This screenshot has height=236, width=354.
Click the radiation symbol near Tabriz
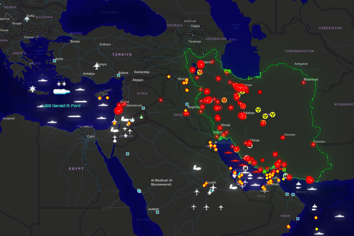point(200,72)
